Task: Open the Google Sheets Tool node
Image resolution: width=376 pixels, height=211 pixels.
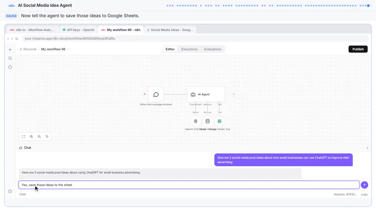Action: [219, 121]
